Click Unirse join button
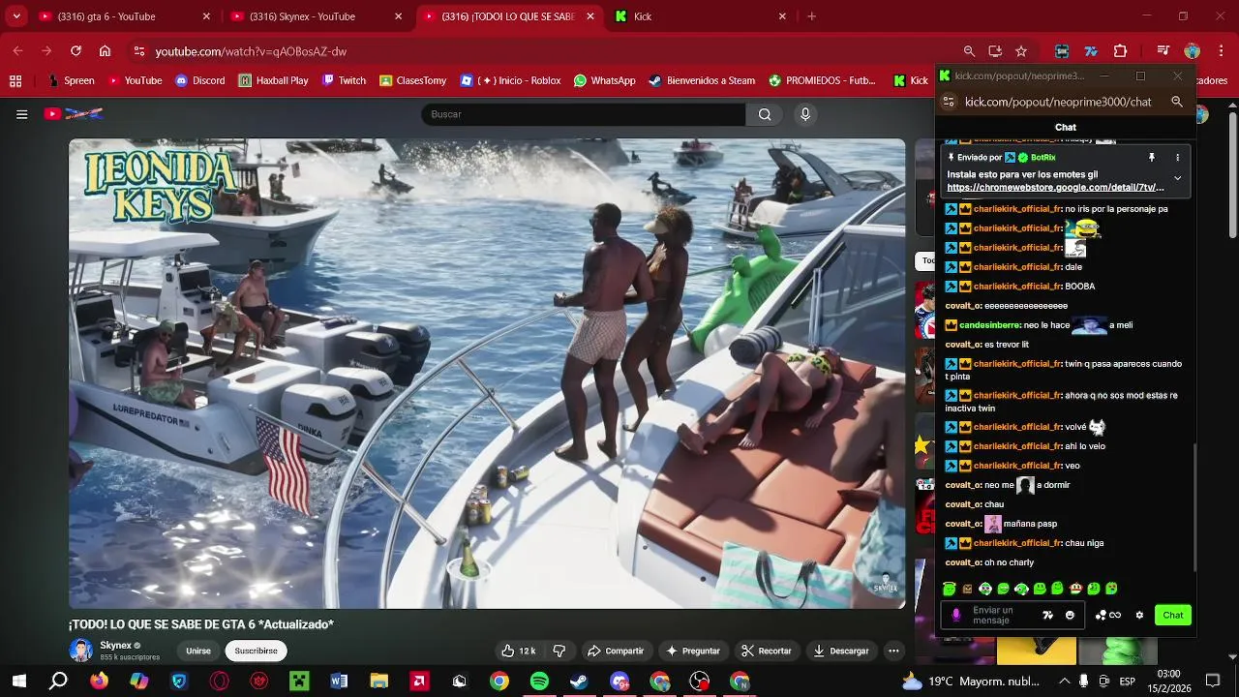1239x697 pixels. 198,651
